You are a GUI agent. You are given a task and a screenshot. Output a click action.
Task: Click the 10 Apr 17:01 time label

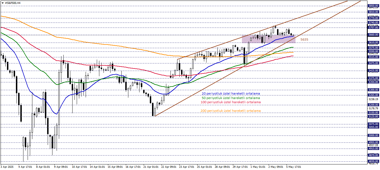(x=79, y=167)
